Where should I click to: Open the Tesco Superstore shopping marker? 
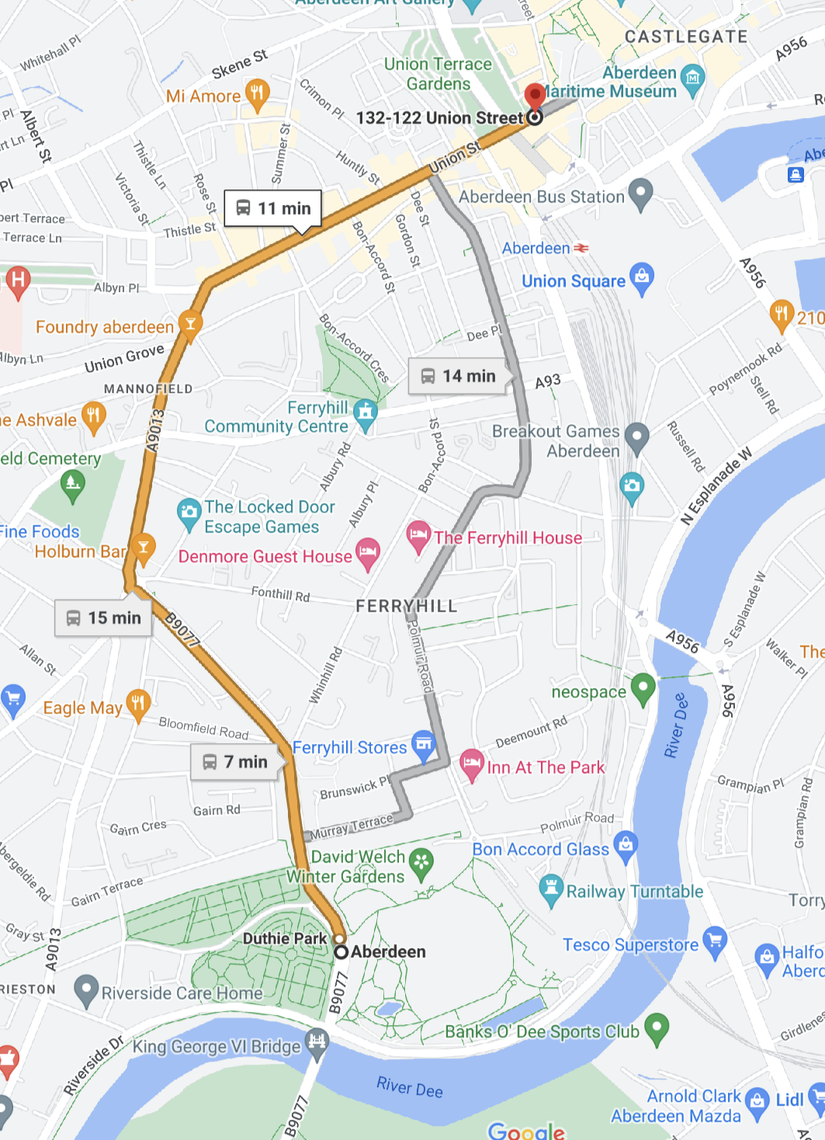[715, 943]
